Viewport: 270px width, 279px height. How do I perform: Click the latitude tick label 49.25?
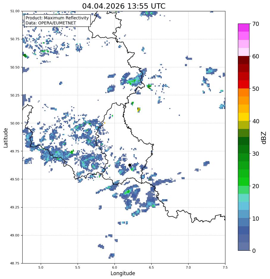pyautogui.click(x=15, y=207)
